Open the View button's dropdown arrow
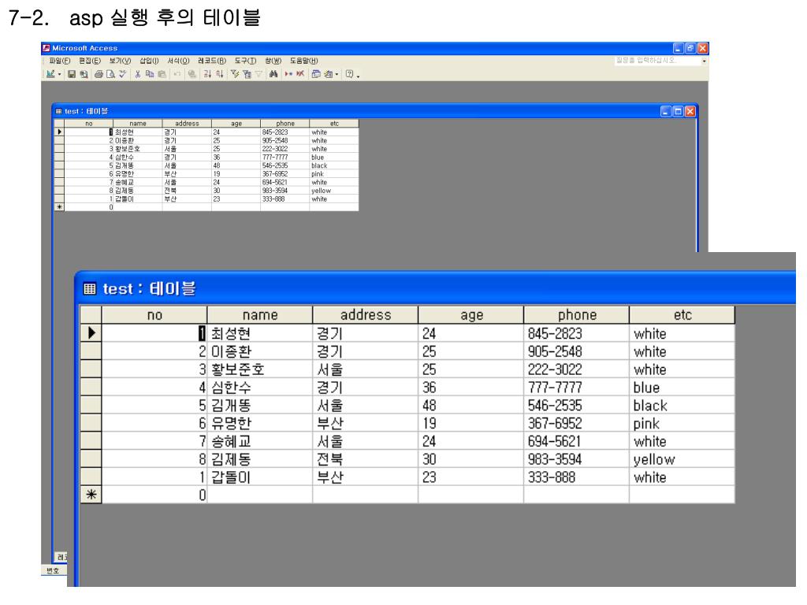807x605 pixels. (59, 74)
